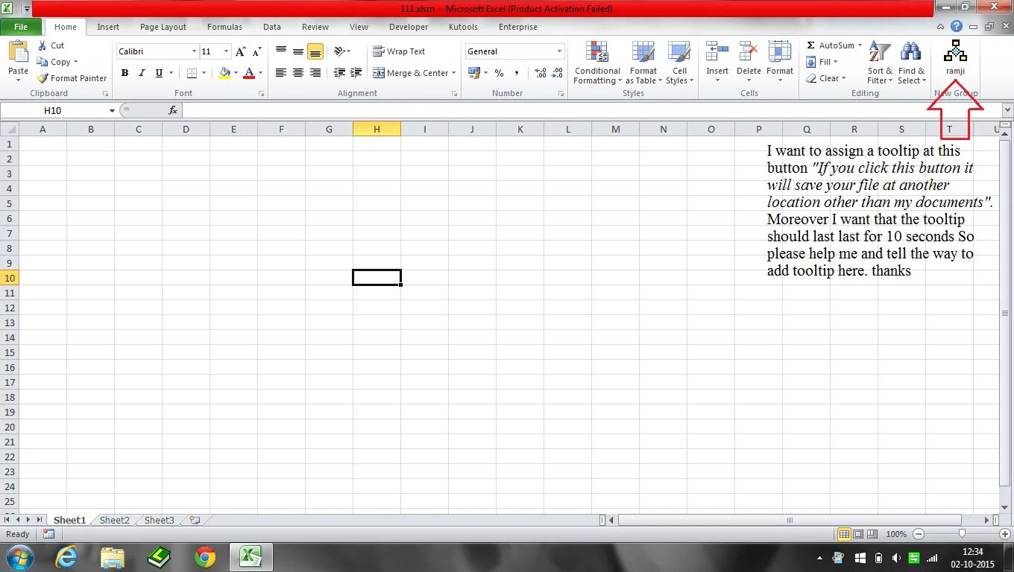Open the Format cells menu icon
The image size is (1014, 572).
click(x=780, y=52)
